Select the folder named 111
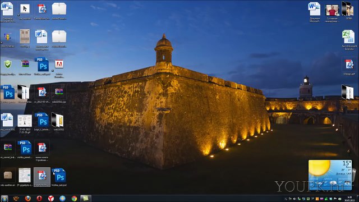This screenshot has height=202, width=359. (x=348, y=92)
